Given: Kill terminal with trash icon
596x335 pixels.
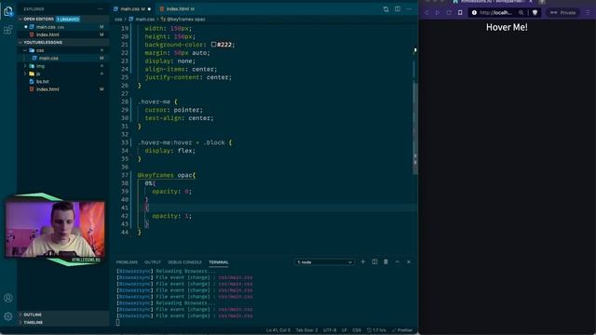Looking at the screenshot, I should pyautogui.click(x=386, y=261).
